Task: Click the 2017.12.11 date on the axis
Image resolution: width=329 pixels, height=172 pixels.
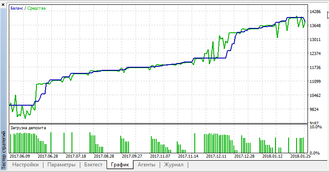Action: [x=216, y=156]
